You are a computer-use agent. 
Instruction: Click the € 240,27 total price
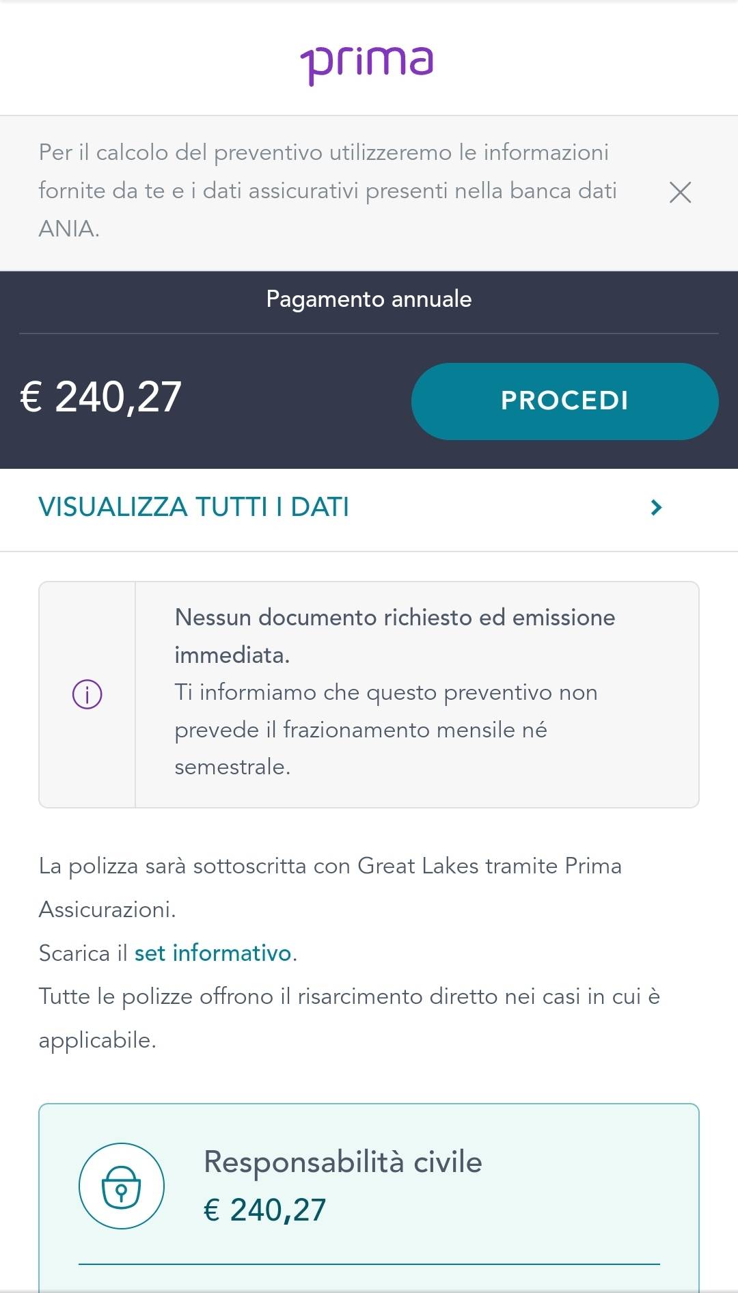pyautogui.click(x=101, y=397)
